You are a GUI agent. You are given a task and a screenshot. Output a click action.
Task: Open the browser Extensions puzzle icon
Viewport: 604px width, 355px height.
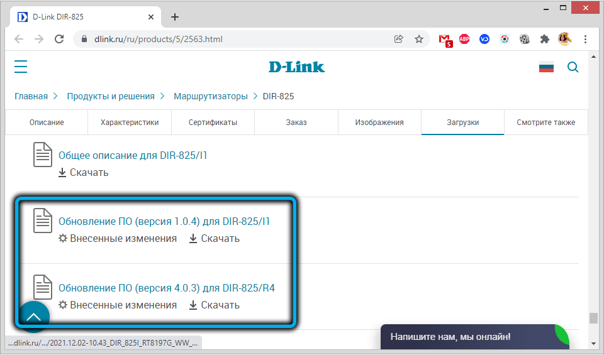545,39
